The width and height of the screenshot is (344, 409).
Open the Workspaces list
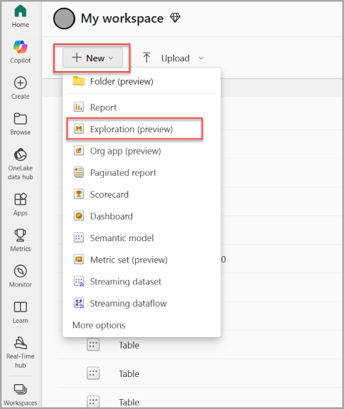pyautogui.click(x=21, y=395)
